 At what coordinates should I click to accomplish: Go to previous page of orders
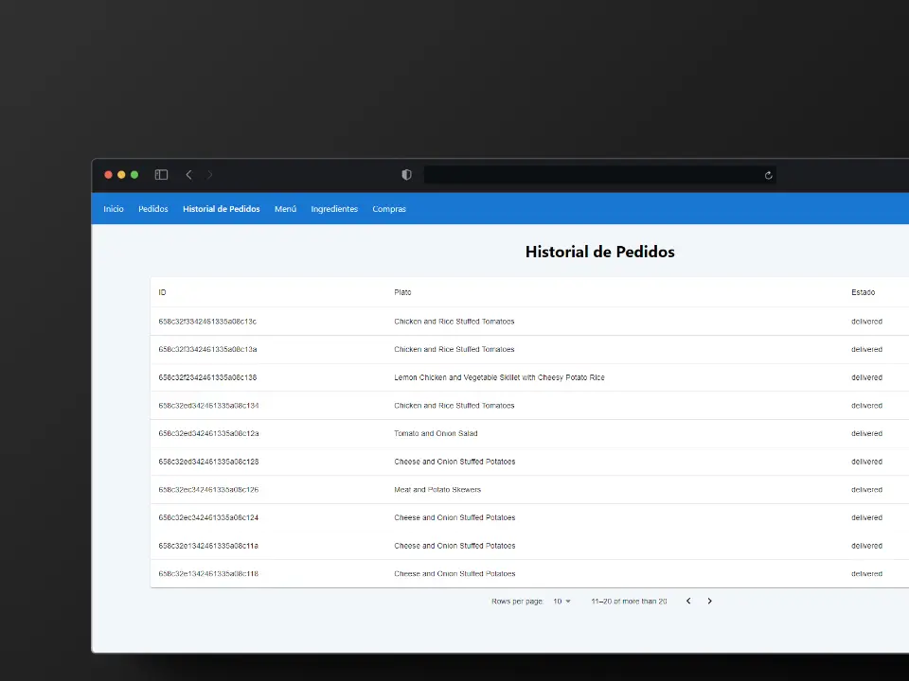coord(688,602)
